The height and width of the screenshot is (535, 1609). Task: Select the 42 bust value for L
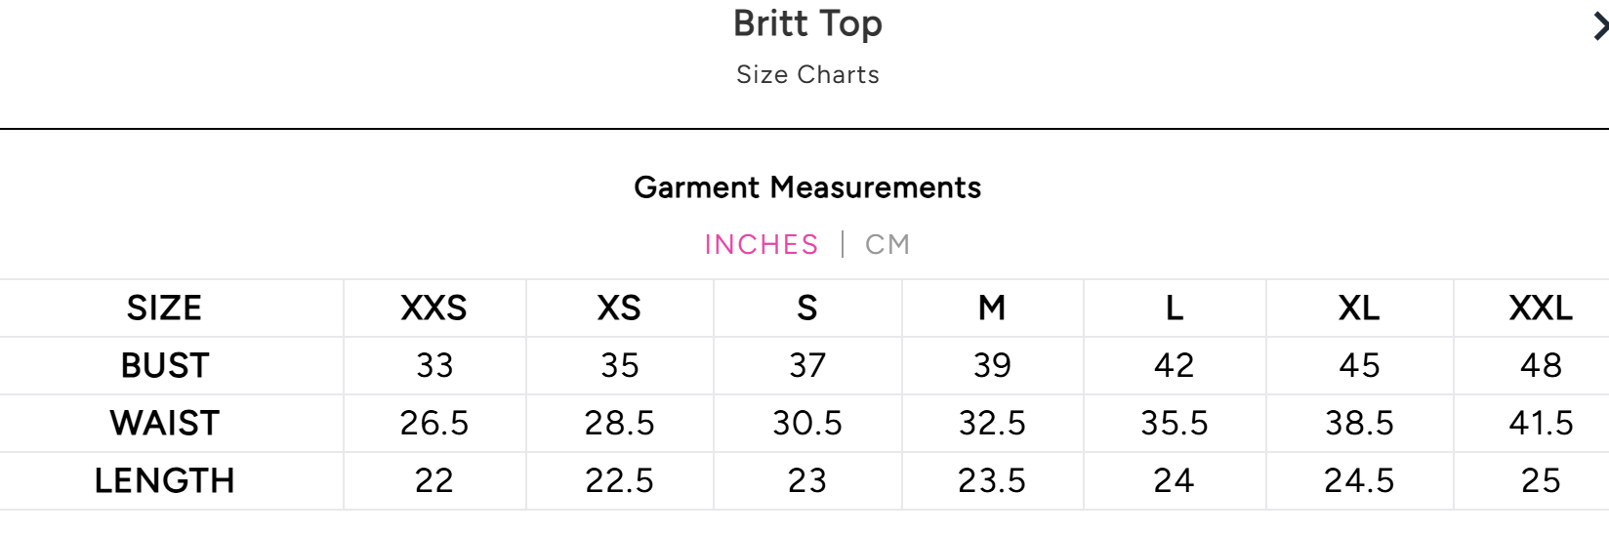1174,366
